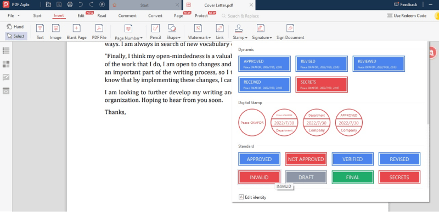Choose the dynamic REVIEWED stamp
The image size is (439, 212).
[379, 64]
